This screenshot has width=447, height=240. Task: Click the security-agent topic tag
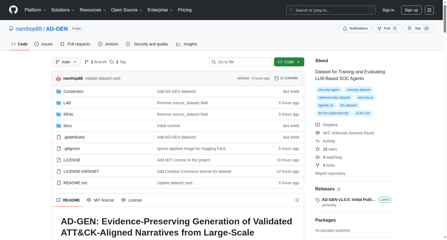tap(329, 90)
